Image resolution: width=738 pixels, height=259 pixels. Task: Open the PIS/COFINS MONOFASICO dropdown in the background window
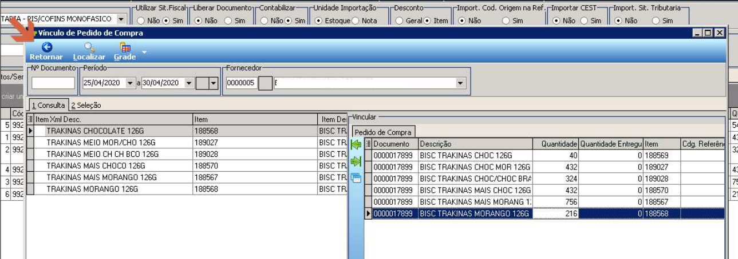point(120,19)
